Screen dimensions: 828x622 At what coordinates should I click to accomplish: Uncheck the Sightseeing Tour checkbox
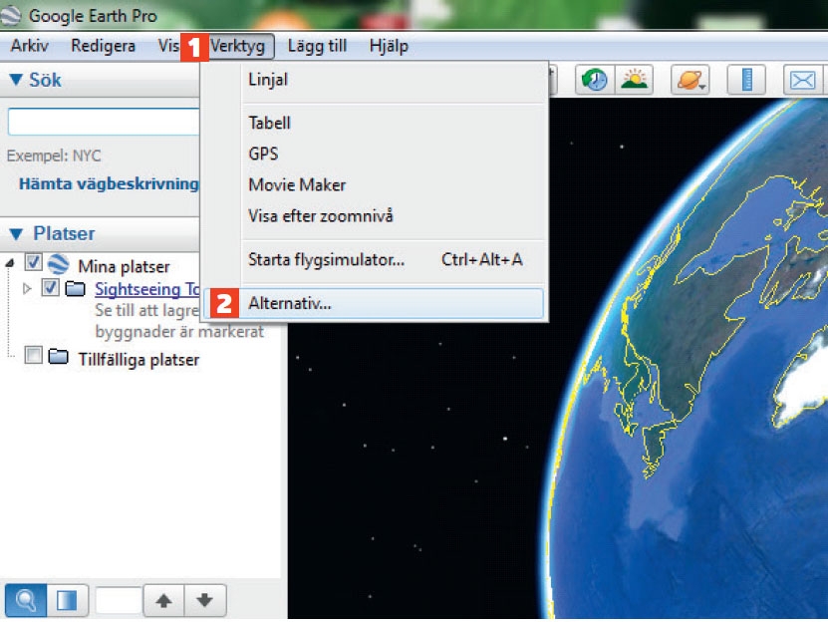click(x=51, y=289)
